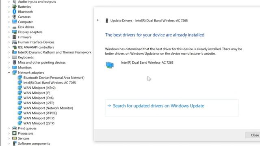Image resolution: width=260 pixels, height=146 pixels.
Task: Expand the Print queues branch
Action: [x=9, y=128]
